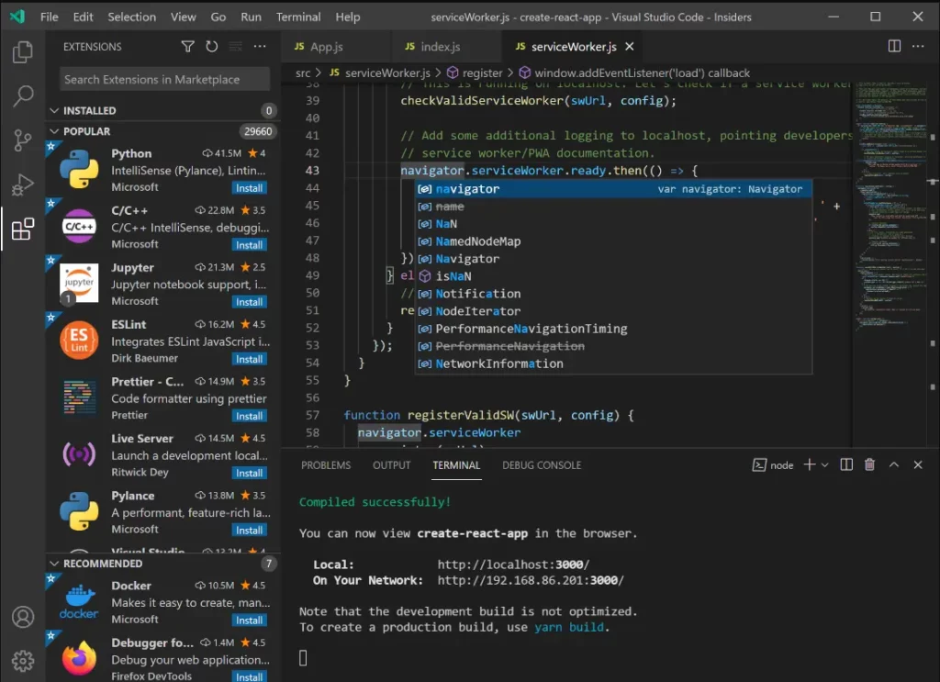The height and width of the screenshot is (682, 940).
Task: Click the filter icon in Extensions panel
Action: point(187,46)
